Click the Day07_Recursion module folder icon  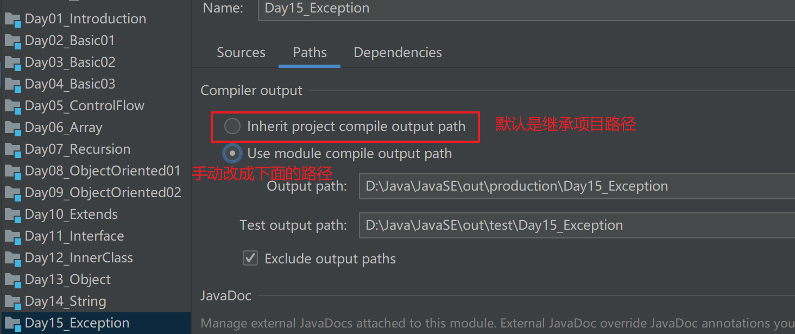coord(12,150)
